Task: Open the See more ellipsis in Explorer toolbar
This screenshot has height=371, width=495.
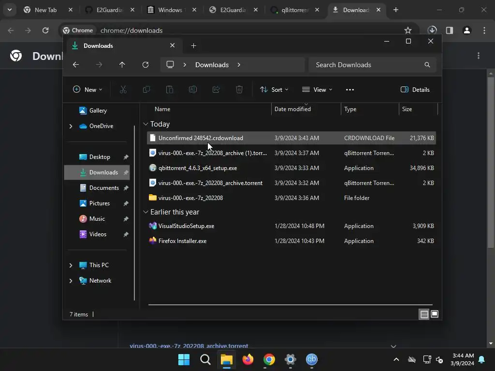Action: coord(350,89)
